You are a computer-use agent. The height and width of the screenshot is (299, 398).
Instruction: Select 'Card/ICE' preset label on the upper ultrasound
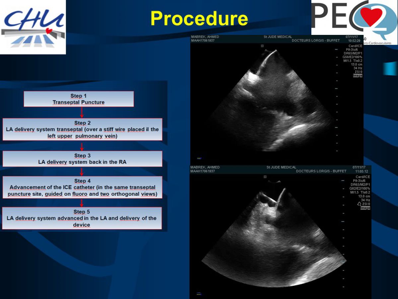point(355,46)
